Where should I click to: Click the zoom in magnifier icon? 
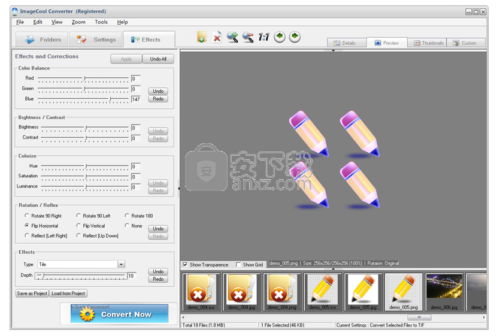[x=232, y=37]
